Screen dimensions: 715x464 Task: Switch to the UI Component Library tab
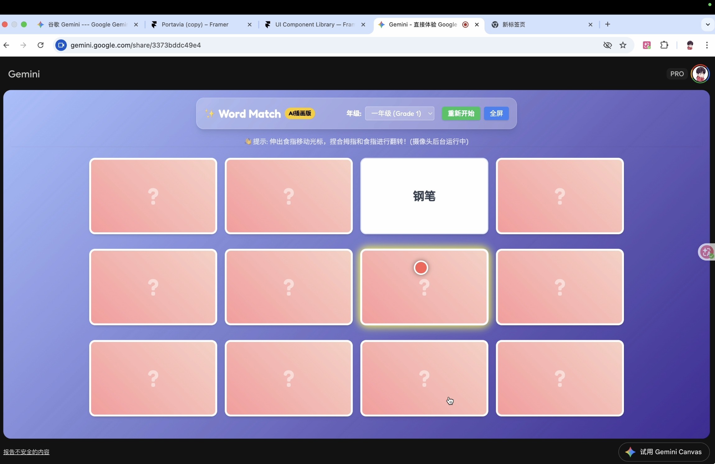click(x=314, y=25)
